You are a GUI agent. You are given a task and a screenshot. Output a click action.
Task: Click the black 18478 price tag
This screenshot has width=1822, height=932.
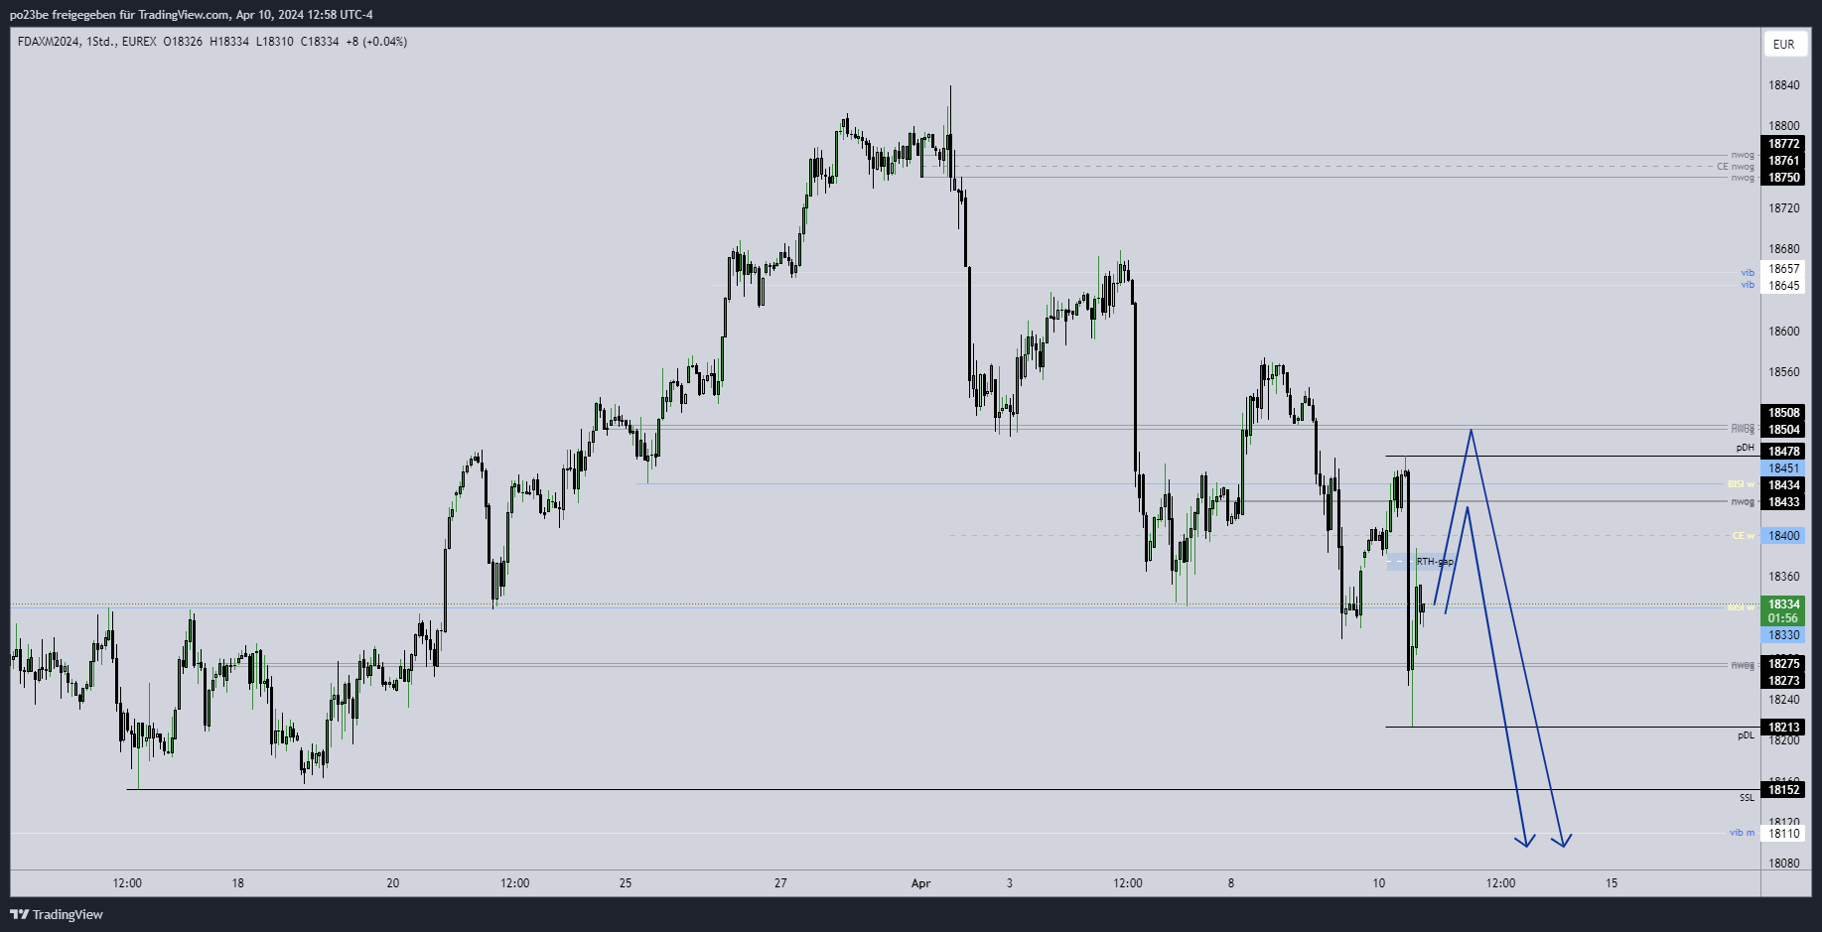point(1783,452)
